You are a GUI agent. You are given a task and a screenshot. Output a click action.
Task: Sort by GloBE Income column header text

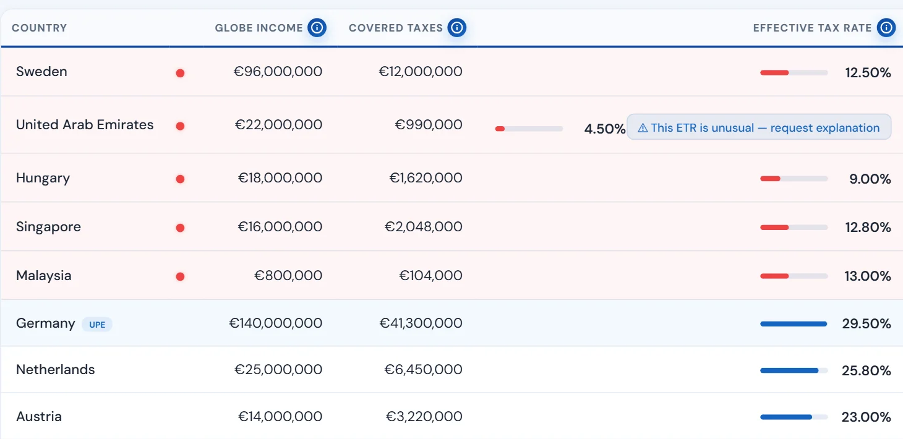coord(259,28)
